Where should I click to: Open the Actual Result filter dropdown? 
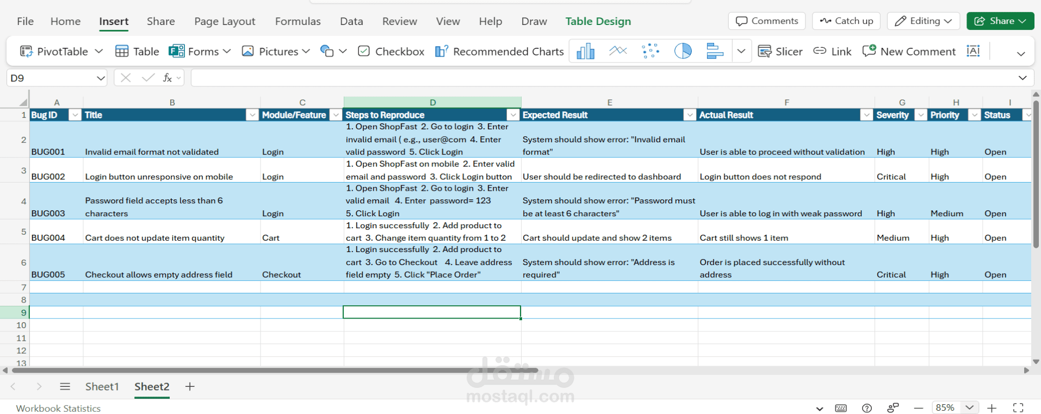tap(866, 115)
